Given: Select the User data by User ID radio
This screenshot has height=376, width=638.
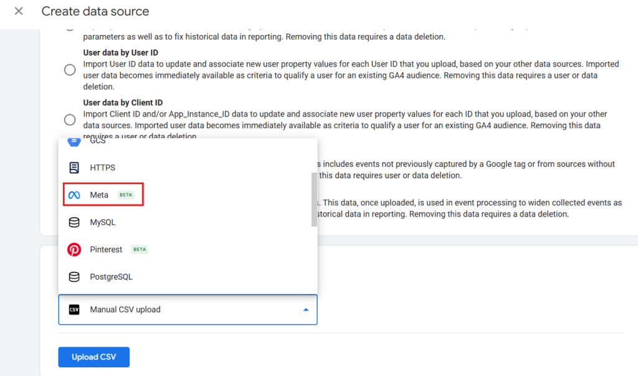Looking at the screenshot, I should pos(70,70).
